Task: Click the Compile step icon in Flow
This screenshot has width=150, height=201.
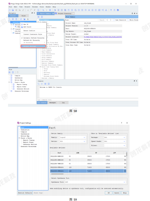Action: 11,76
